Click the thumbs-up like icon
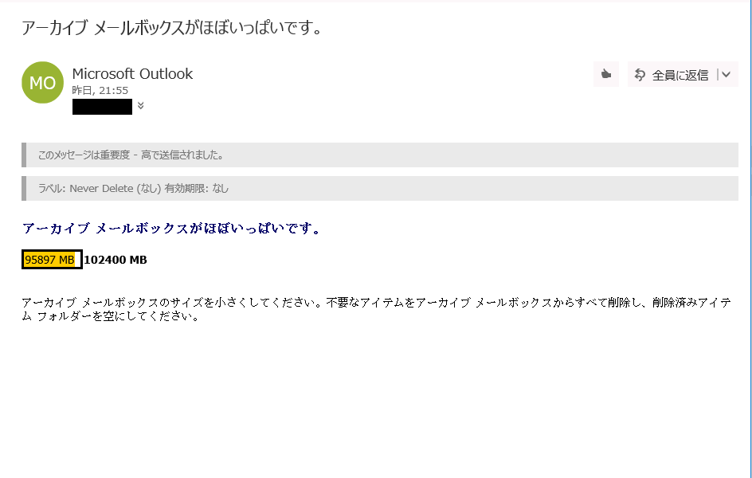752x478 pixels. [605, 74]
